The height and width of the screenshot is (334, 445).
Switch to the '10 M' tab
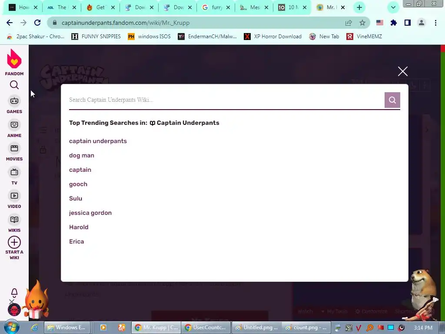pos(292,8)
